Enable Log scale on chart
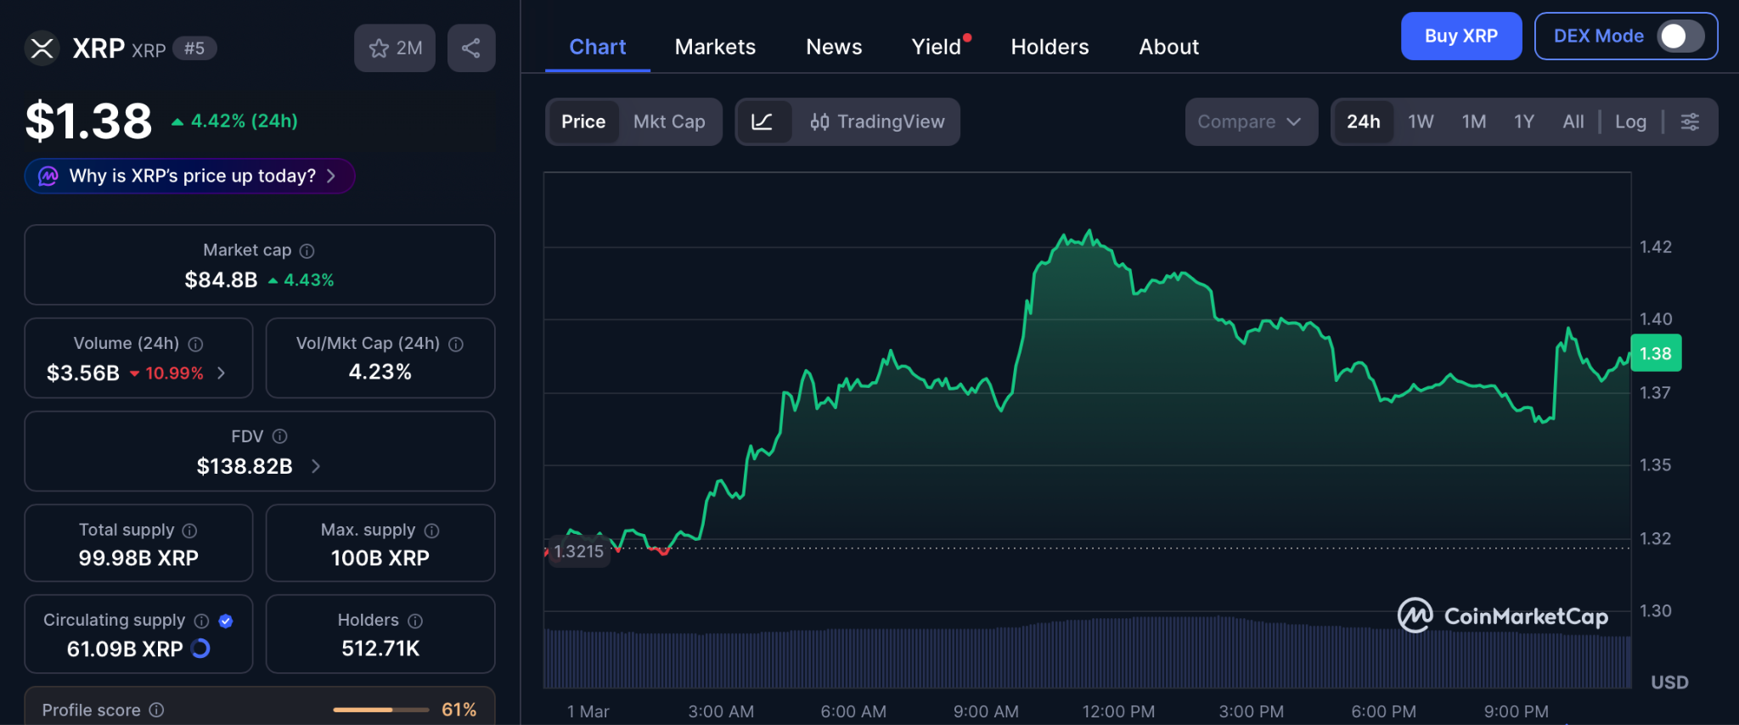Image resolution: width=1739 pixels, height=725 pixels. pos(1630,122)
